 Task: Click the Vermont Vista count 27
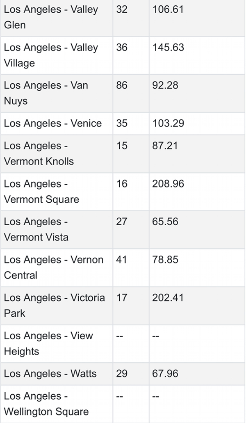pyautogui.click(x=122, y=222)
